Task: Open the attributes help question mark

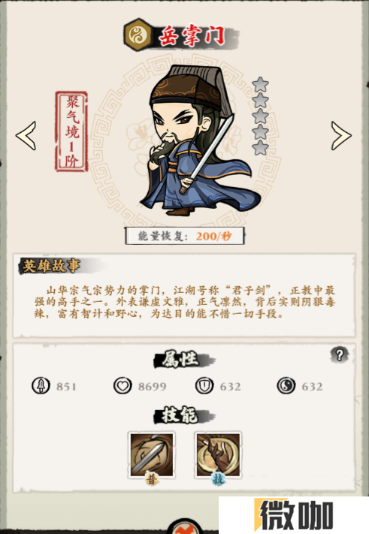Action: 340,354
